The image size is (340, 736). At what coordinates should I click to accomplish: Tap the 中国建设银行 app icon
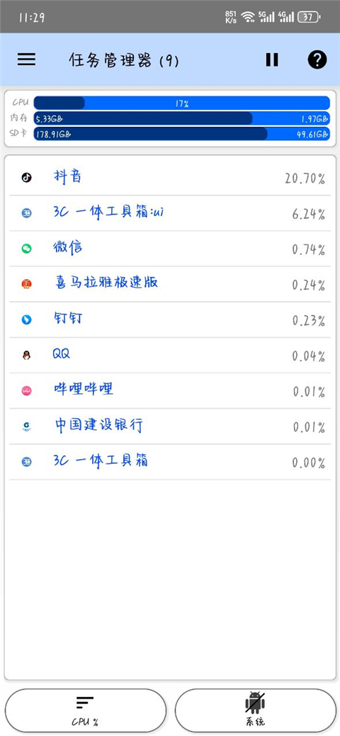pos(27,426)
